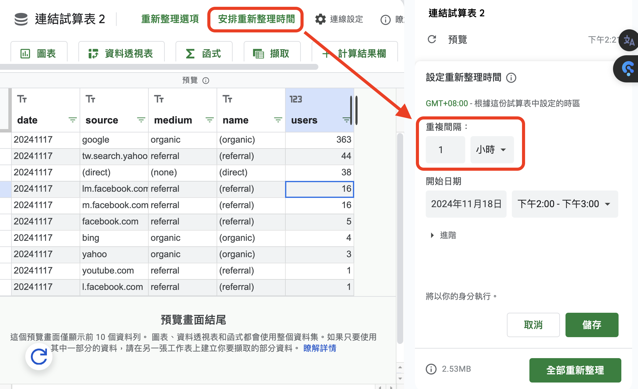Click the 儲存 save button
This screenshot has width=638, height=389.
(x=591, y=325)
